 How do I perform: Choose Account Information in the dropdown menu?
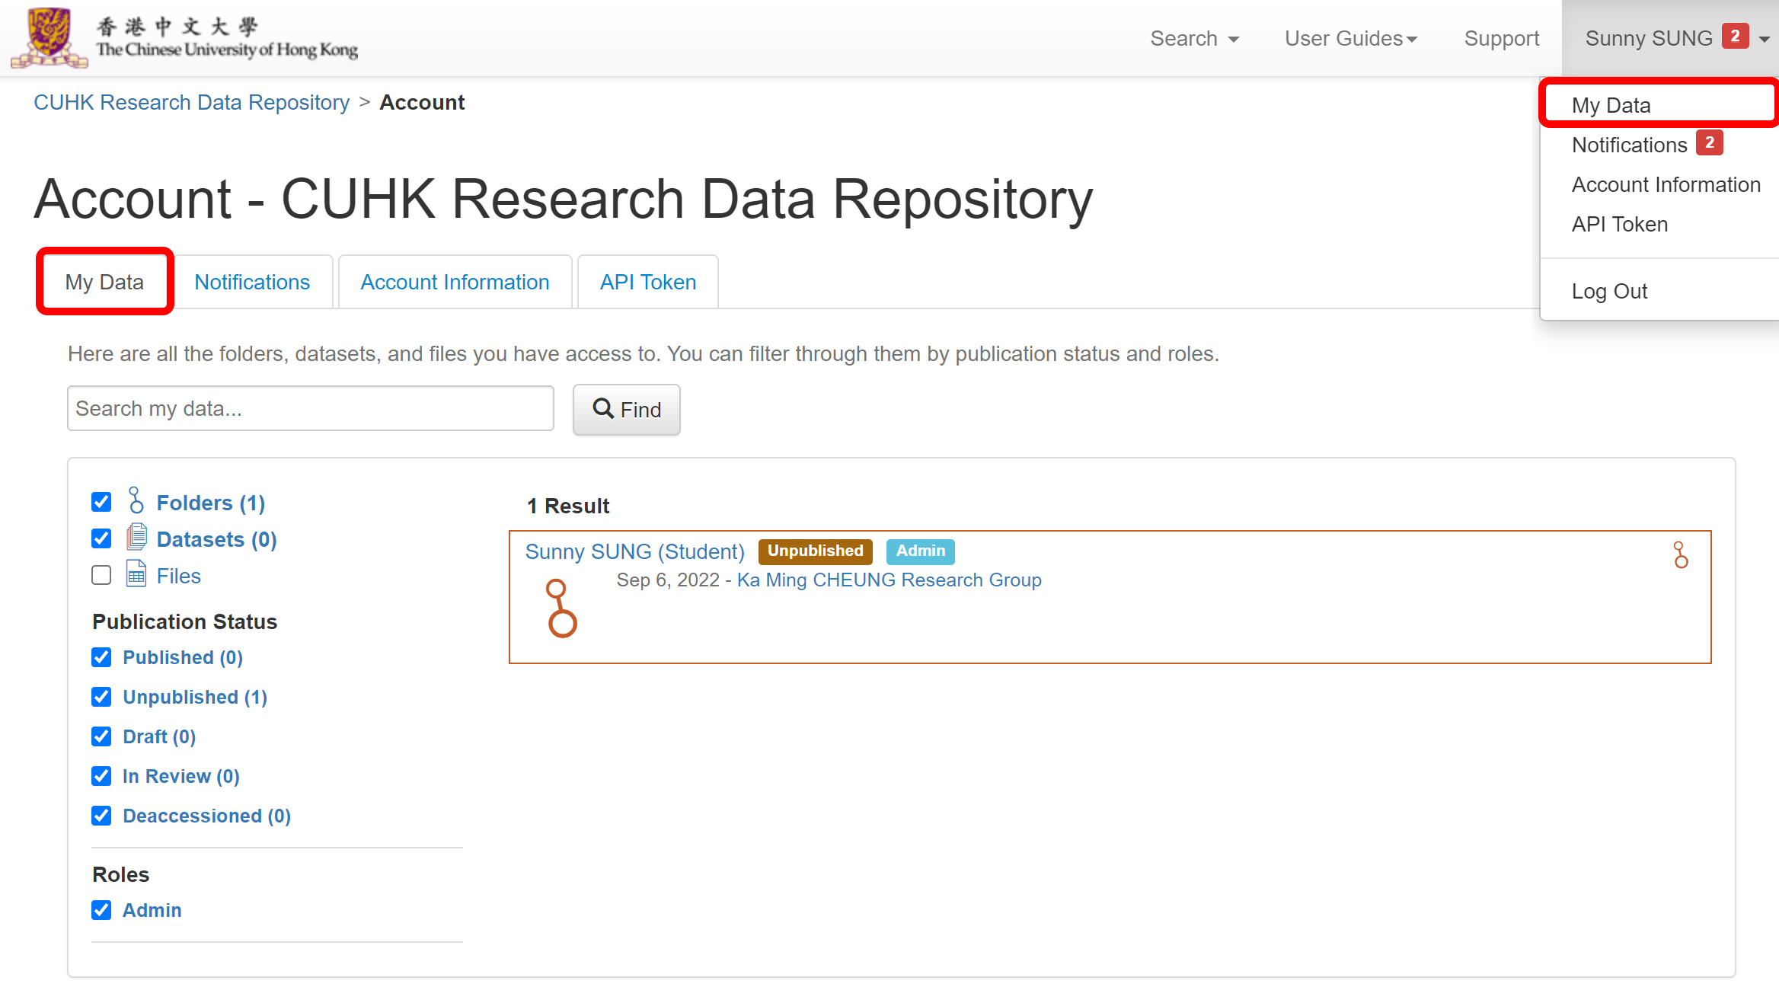1659,184
